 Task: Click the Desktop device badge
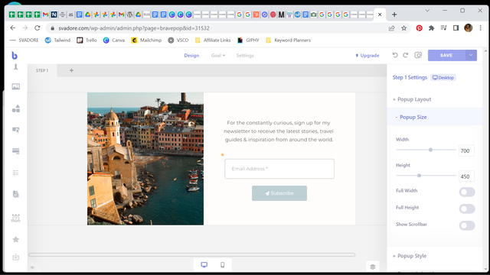coord(443,78)
